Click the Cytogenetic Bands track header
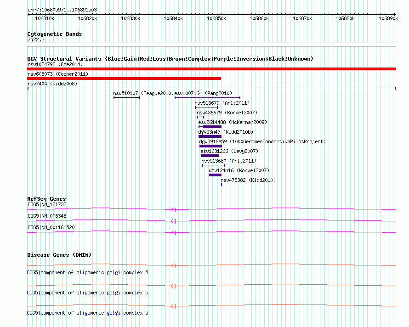This screenshot has height=327, width=409. tap(55, 34)
